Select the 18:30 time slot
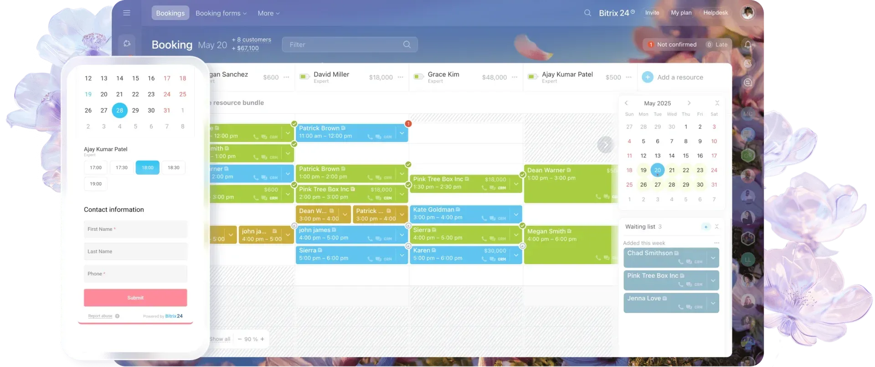 click(x=174, y=168)
